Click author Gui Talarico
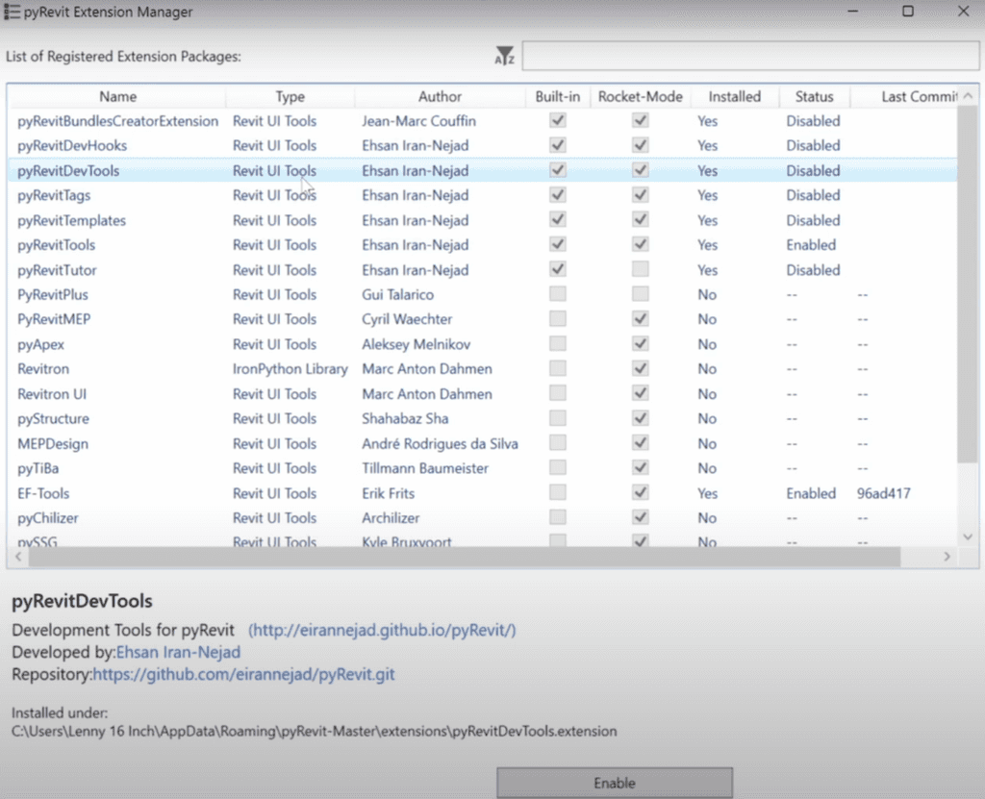 397,294
